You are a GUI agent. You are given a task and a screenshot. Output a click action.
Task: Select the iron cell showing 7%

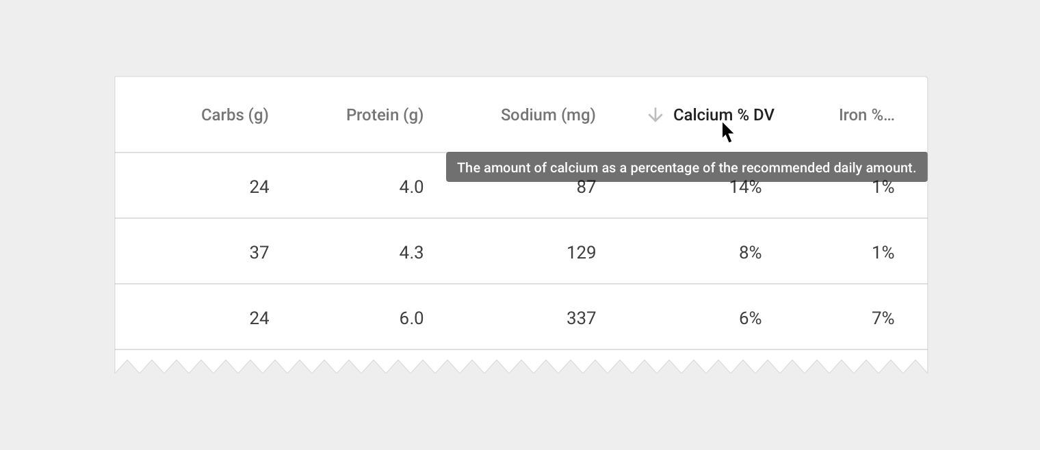883,318
